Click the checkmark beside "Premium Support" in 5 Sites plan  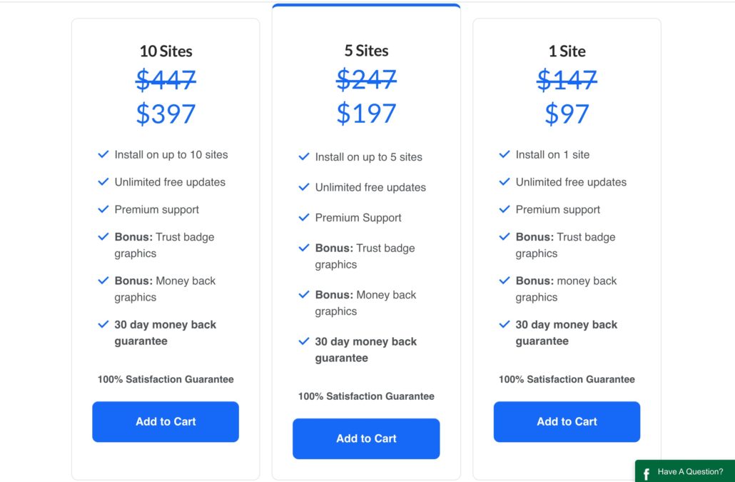(x=304, y=217)
